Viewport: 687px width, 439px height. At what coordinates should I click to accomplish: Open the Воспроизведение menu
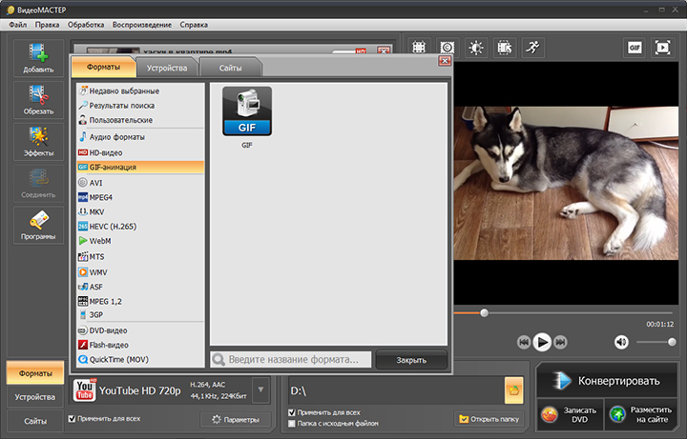[x=142, y=25]
